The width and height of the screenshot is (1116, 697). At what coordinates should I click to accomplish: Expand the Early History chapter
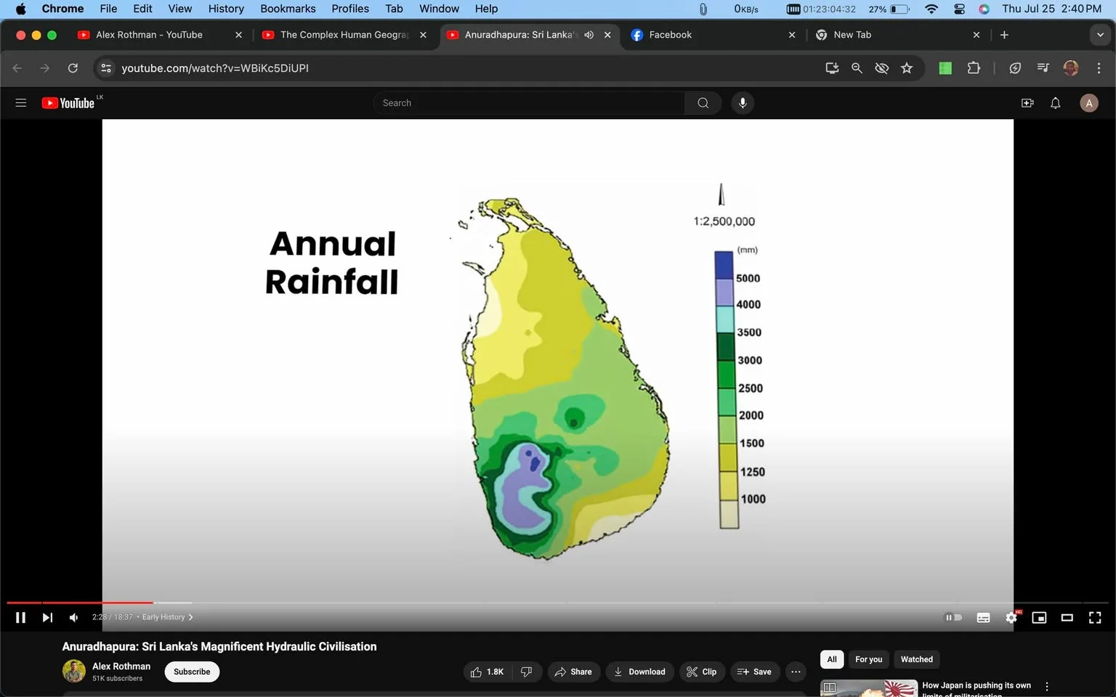pos(168,617)
